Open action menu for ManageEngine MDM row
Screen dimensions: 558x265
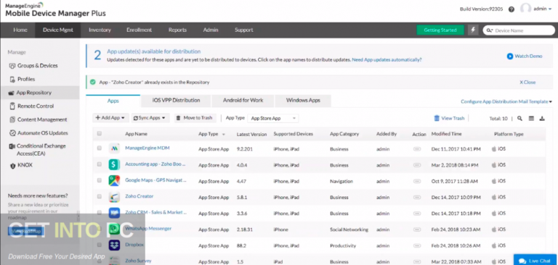417,149
